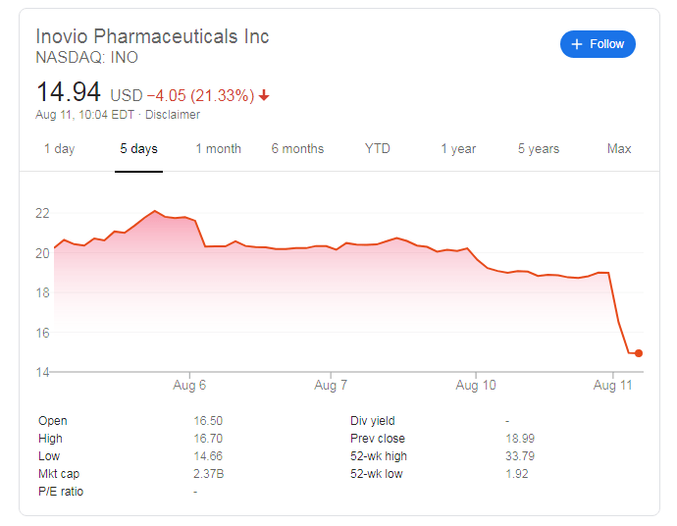Click the plus icon on the Follow button
Viewport: 677px width, 526px height.
coord(576,44)
